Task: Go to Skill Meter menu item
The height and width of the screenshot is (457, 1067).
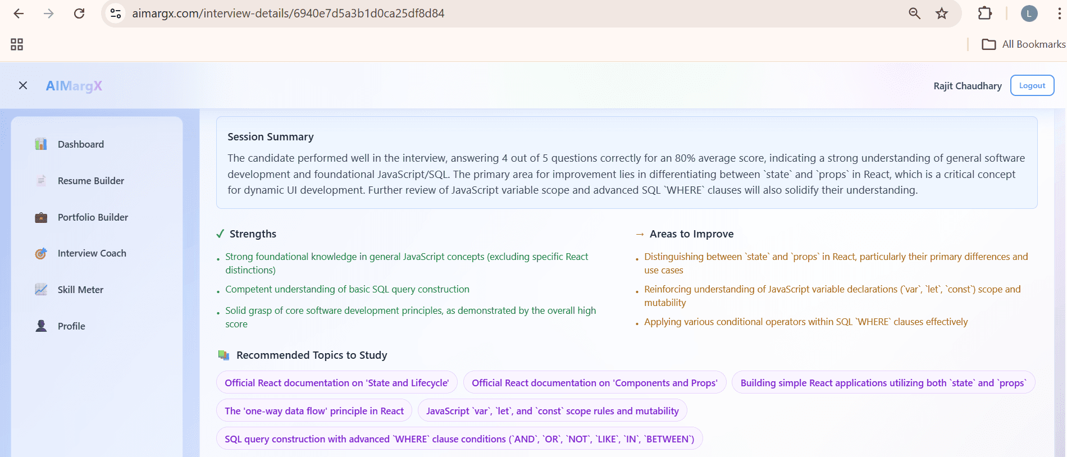Action: tap(80, 290)
